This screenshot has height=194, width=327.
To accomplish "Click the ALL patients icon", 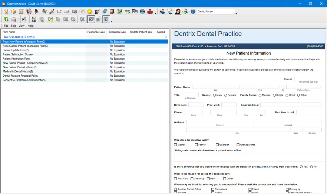I will click(x=34, y=19).
